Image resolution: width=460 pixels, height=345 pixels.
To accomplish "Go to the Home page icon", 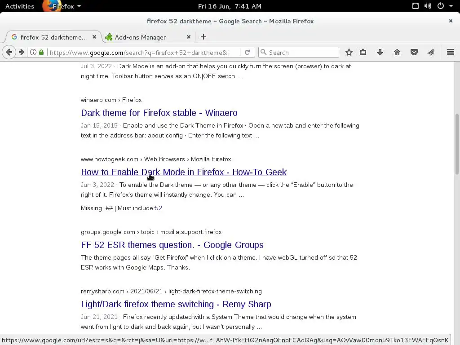I will click(x=397, y=52).
